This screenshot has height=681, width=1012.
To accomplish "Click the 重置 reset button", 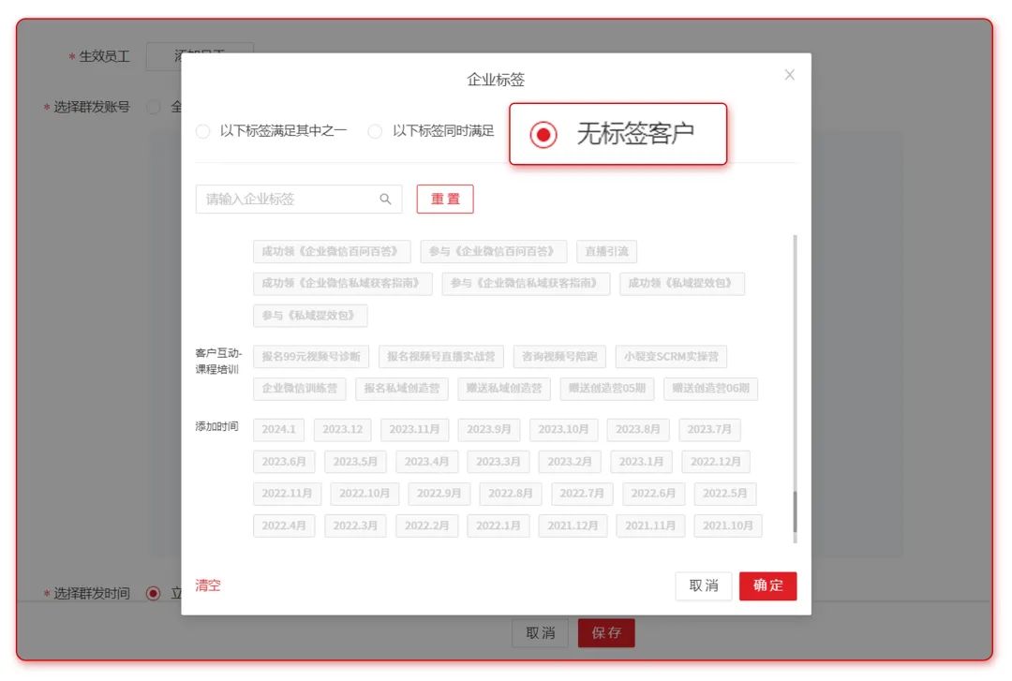I will 445,199.
